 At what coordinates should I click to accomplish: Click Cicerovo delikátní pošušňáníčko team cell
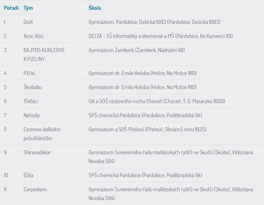pos(42,134)
